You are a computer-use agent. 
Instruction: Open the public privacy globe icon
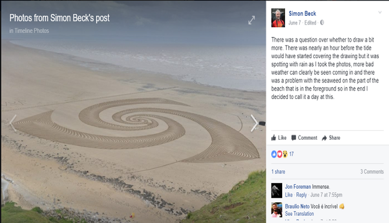[x=322, y=23]
